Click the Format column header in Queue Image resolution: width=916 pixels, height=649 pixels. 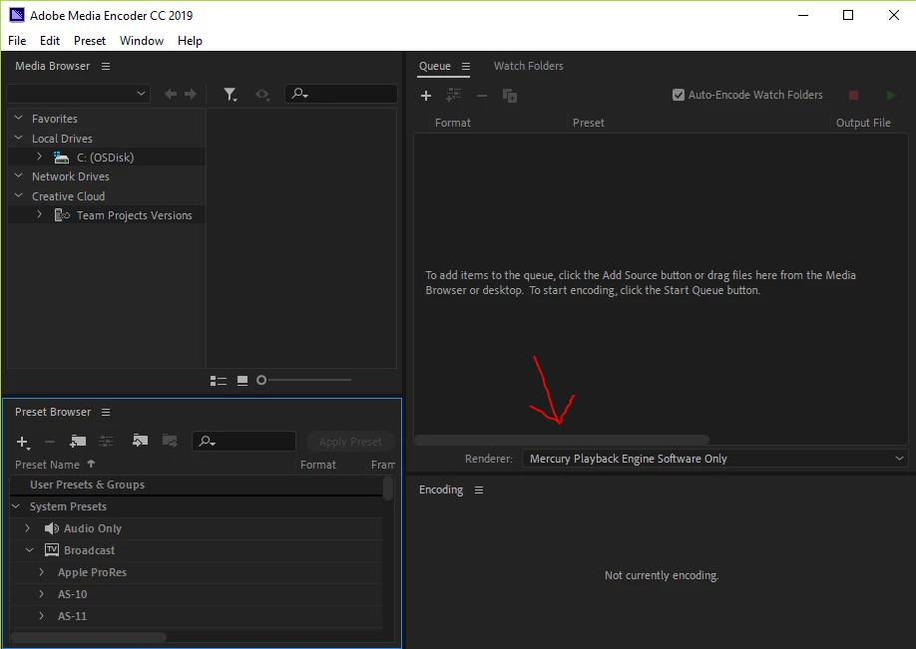[x=452, y=124]
